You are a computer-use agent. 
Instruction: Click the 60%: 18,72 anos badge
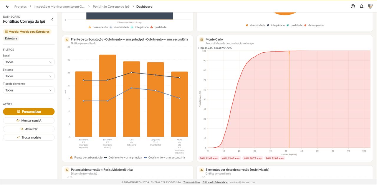click(x=252, y=158)
